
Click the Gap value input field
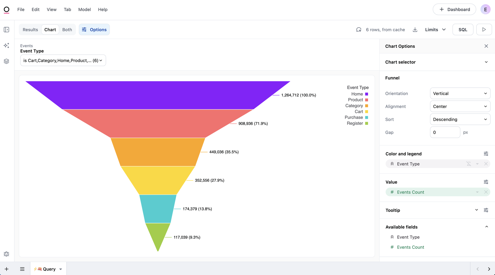(445, 132)
